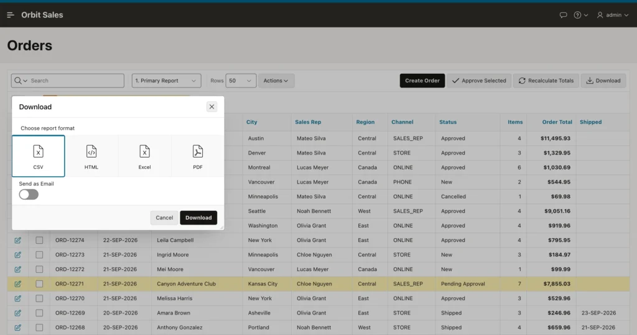Viewport: 637px width, 335px height.
Task: Close the Download dialog
Action: [212, 107]
